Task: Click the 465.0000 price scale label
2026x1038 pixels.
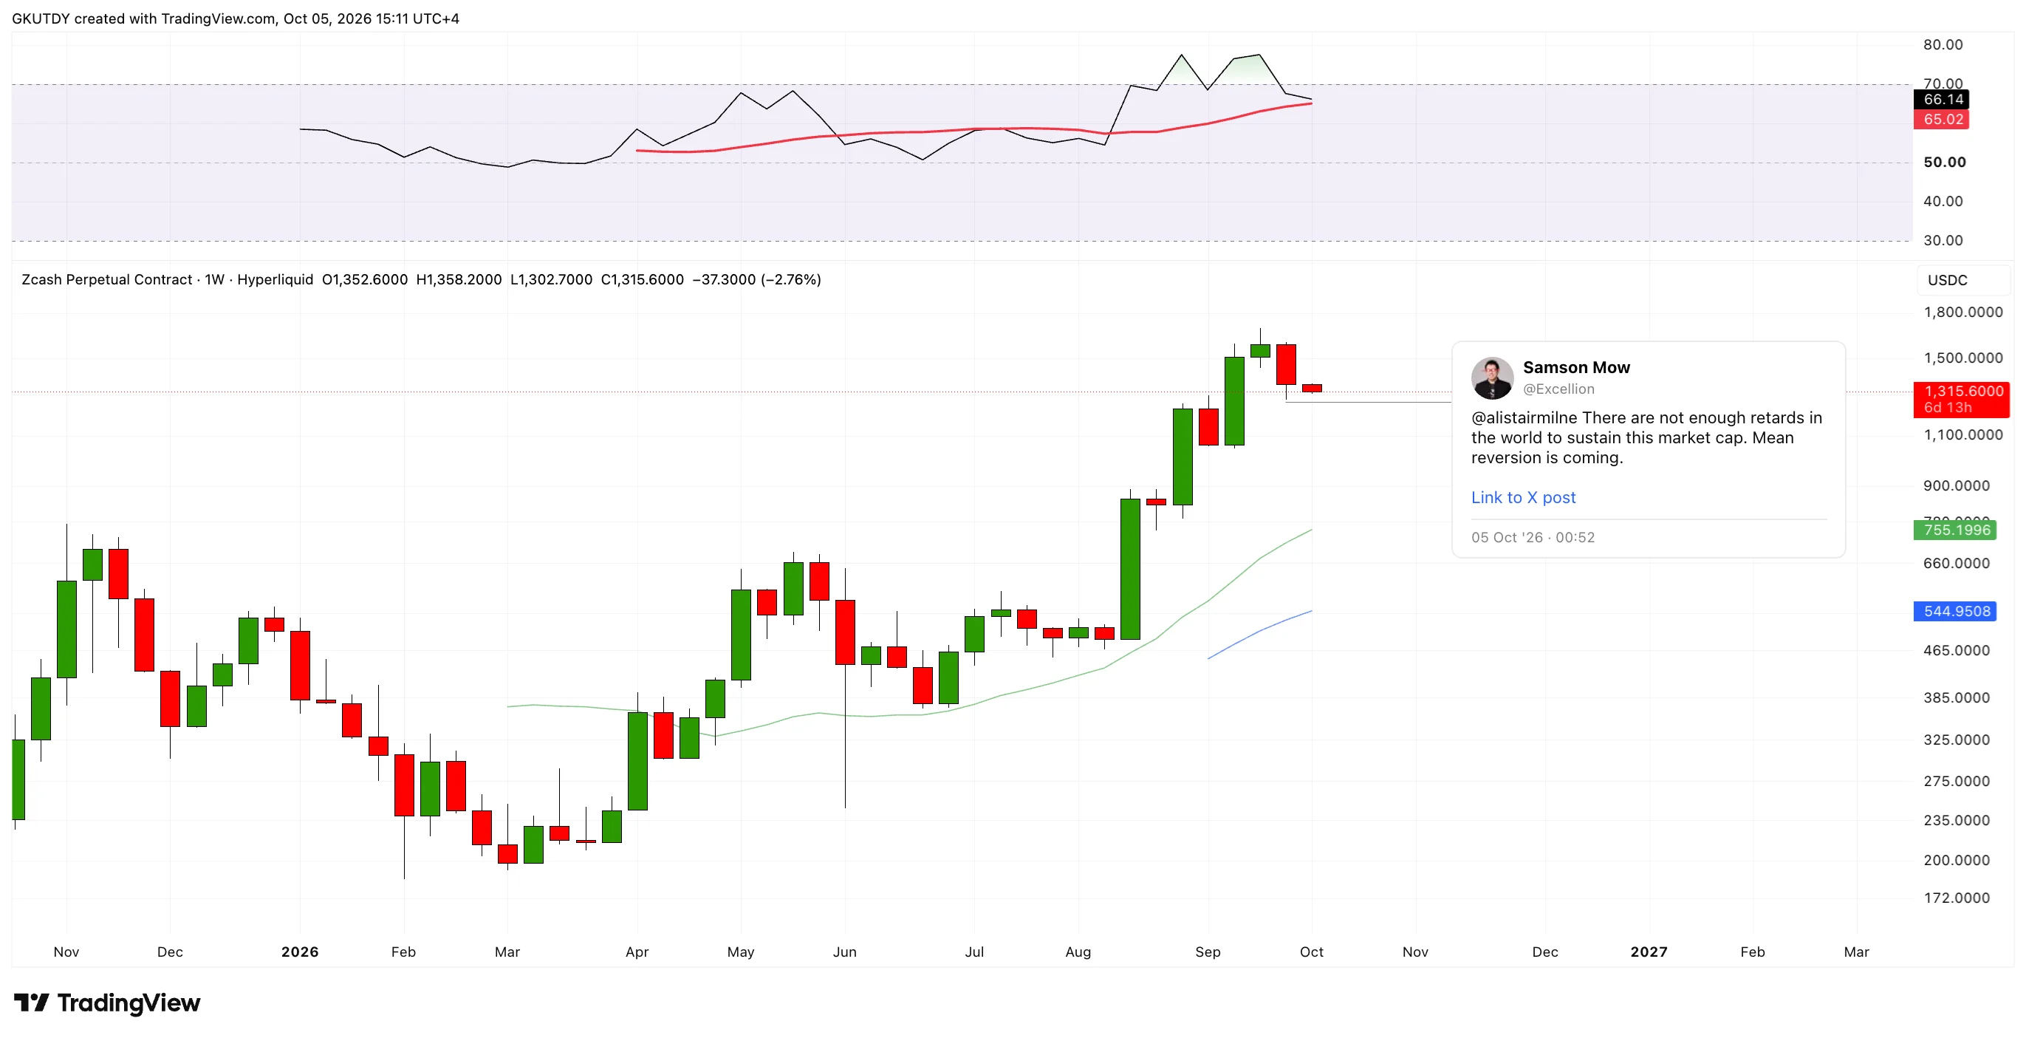Action: [1956, 650]
